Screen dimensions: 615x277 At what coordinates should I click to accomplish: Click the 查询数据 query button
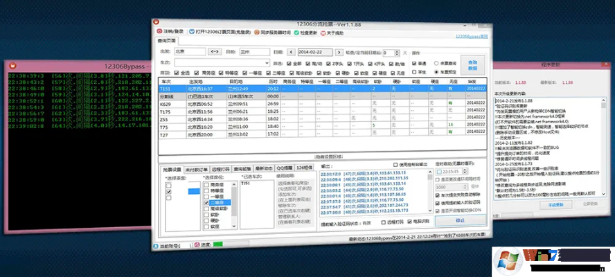[472, 64]
